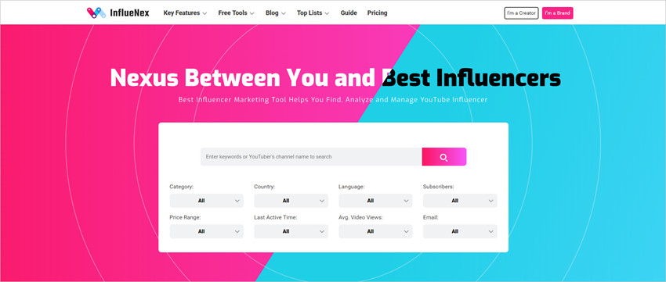The height and width of the screenshot is (282, 666).
Task: Open the Country dropdown
Action: [x=291, y=201]
